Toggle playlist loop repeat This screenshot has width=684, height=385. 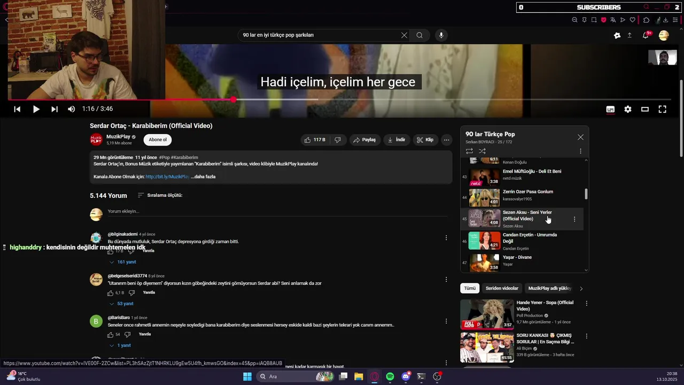click(x=469, y=151)
